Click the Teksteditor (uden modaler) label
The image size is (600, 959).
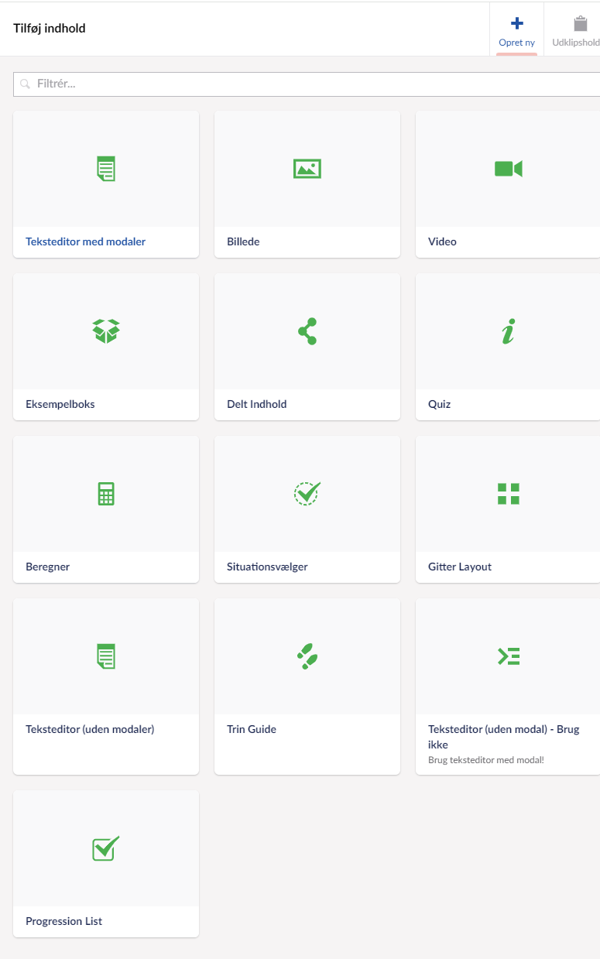(90, 729)
